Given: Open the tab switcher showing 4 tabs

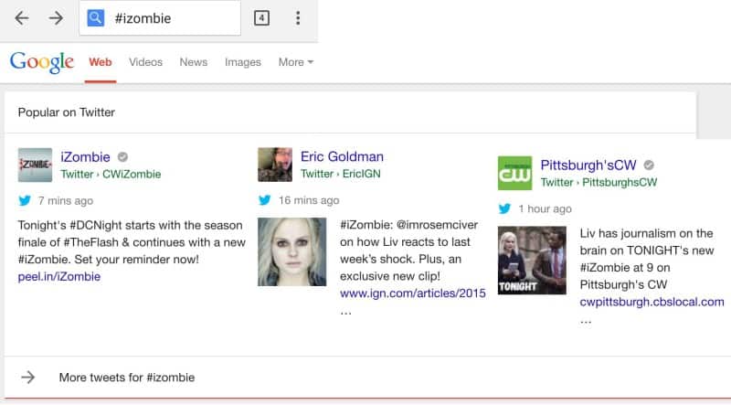Looking at the screenshot, I should (261, 18).
